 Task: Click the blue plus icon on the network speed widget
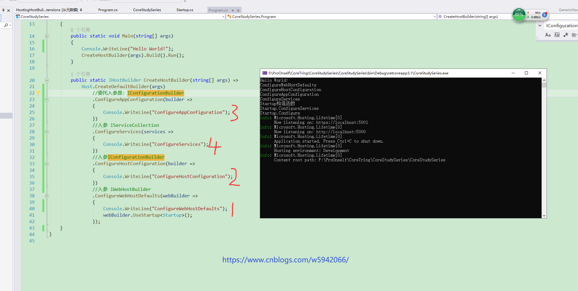pos(545,15)
